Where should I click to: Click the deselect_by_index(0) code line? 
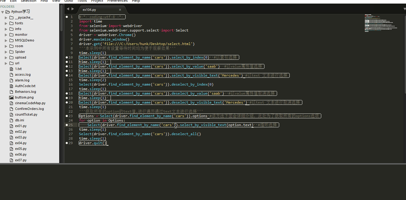coord(146,84)
